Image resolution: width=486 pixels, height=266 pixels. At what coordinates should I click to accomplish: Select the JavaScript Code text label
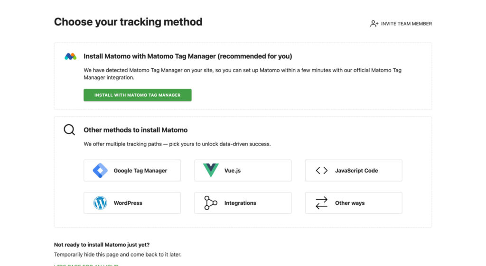(x=356, y=171)
